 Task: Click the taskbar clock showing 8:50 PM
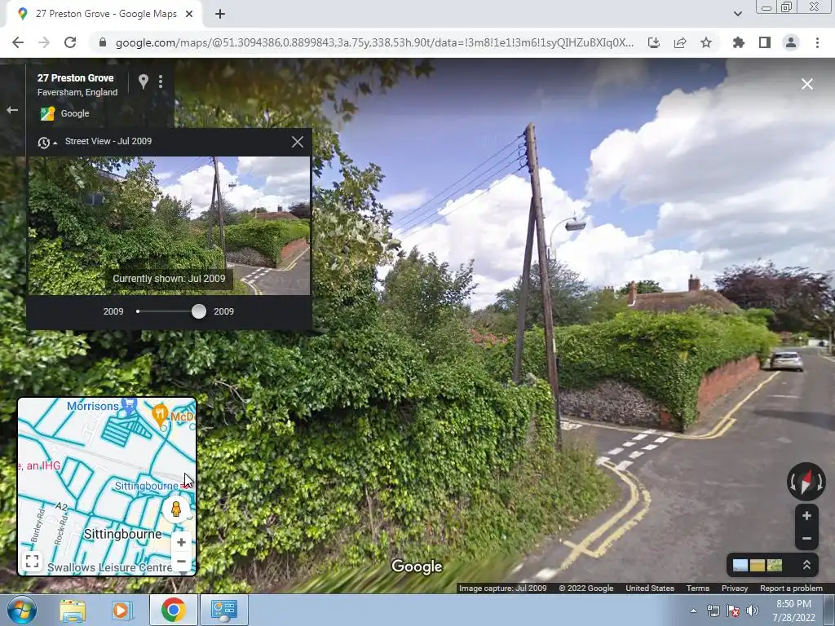click(x=793, y=611)
